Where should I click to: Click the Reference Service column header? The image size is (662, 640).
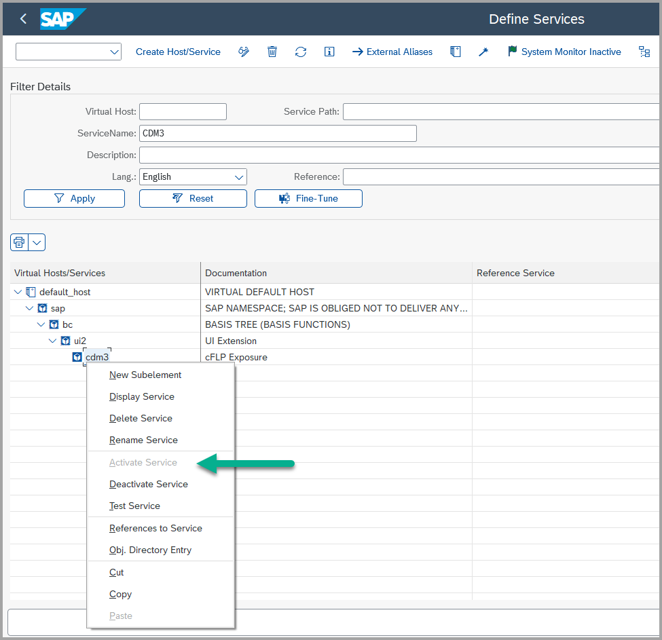(566, 273)
